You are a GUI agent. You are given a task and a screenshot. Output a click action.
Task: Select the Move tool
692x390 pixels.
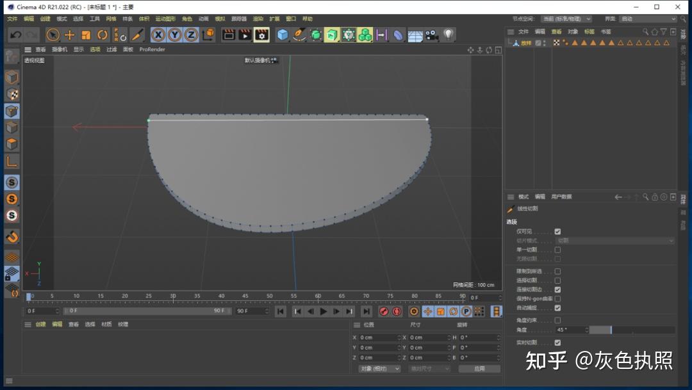(70, 35)
